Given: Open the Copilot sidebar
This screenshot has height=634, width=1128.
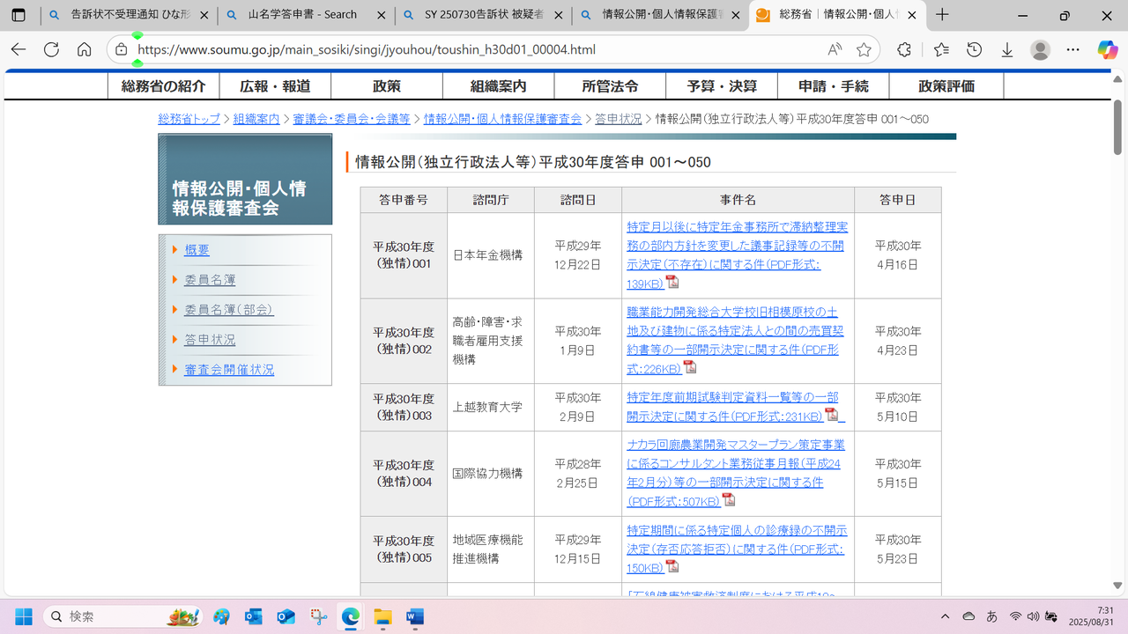Looking at the screenshot, I should pos(1107,50).
